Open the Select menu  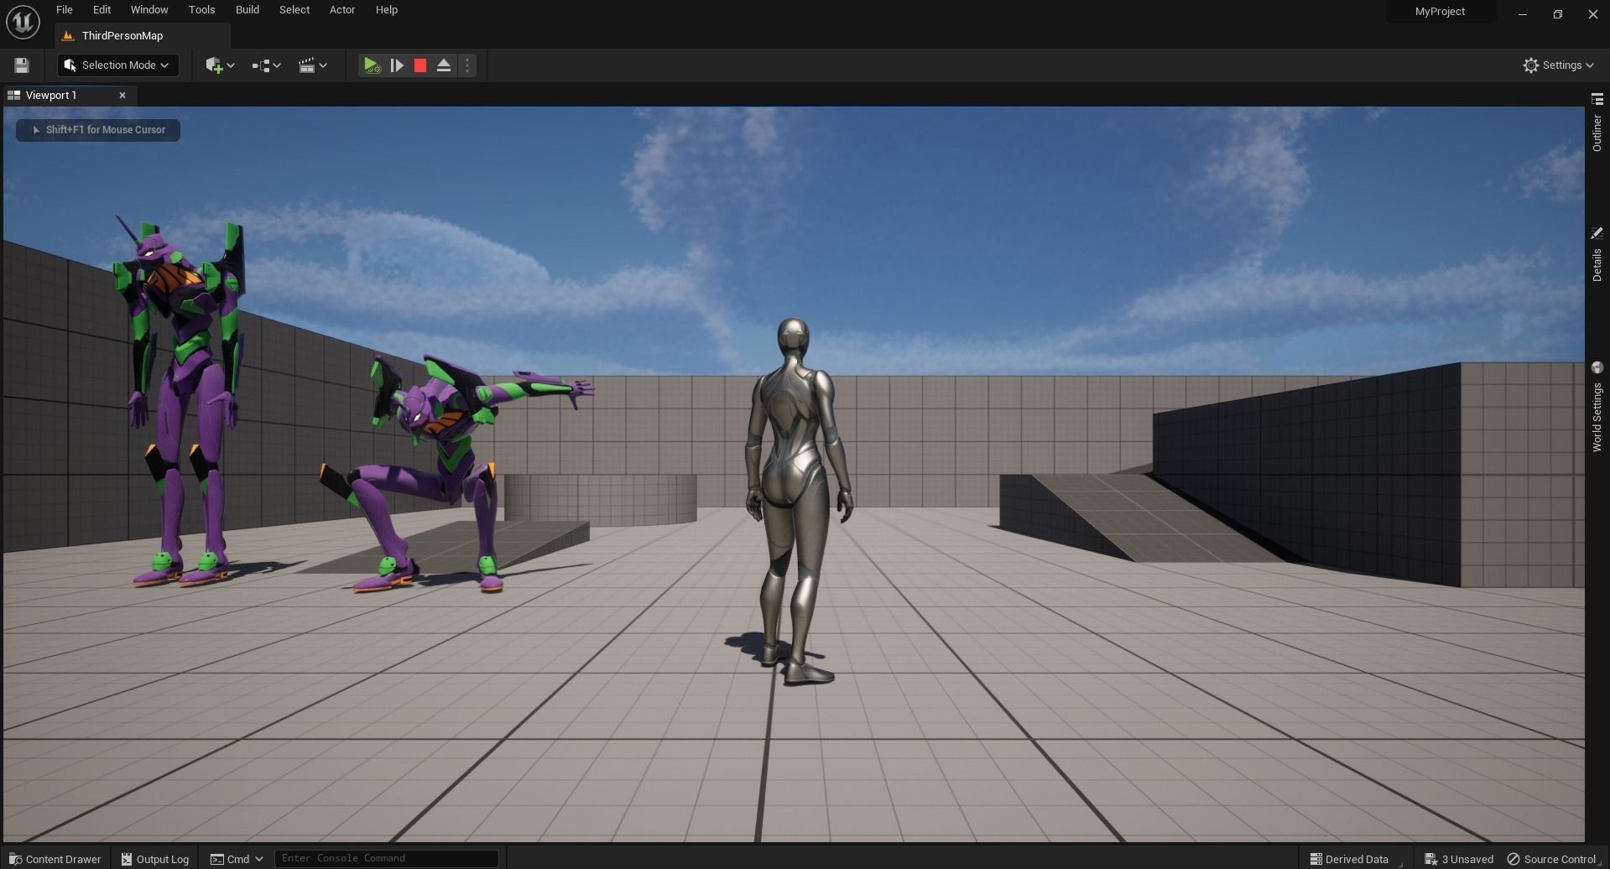[294, 10]
